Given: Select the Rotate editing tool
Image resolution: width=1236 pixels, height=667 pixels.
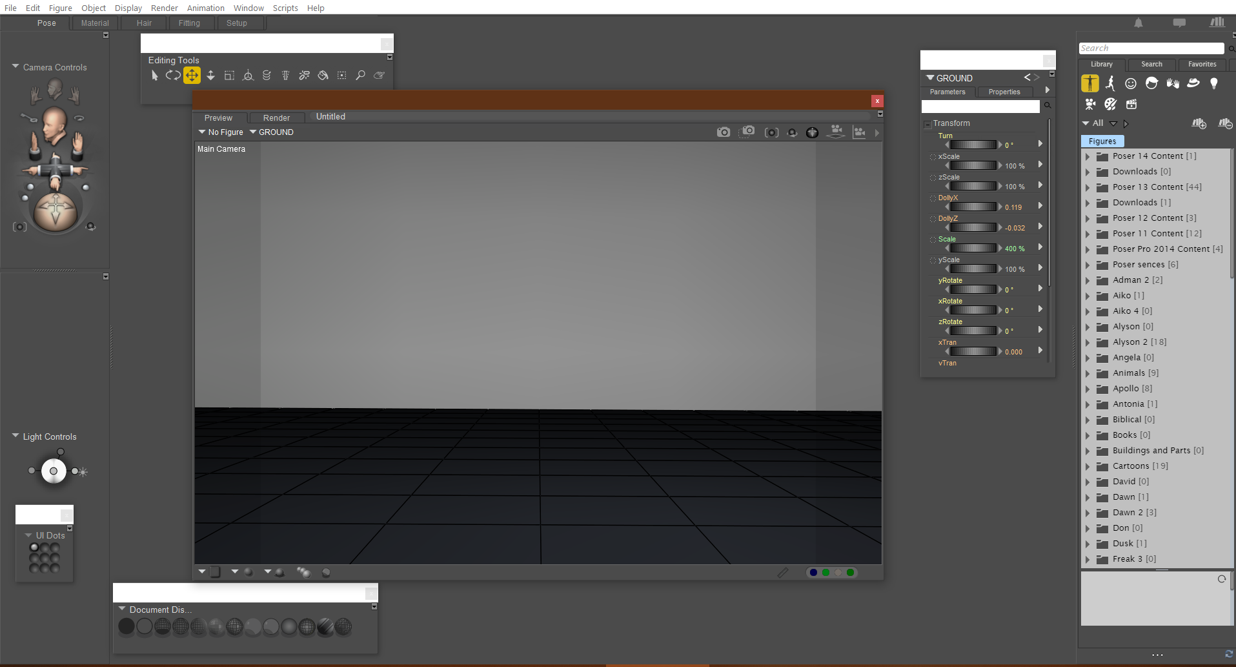Looking at the screenshot, I should [x=173, y=76].
